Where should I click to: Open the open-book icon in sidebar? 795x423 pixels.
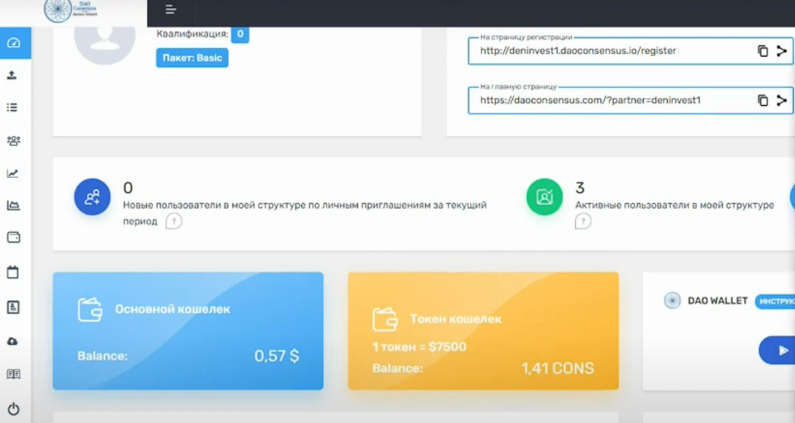pos(14,374)
